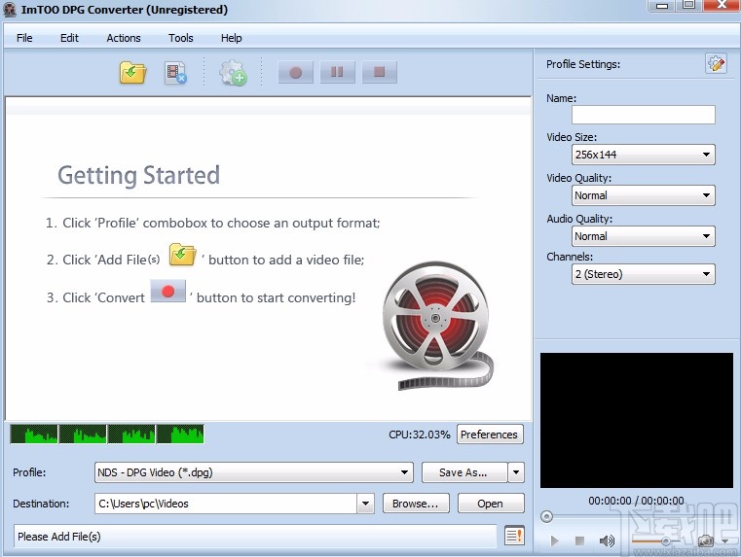Click the Add File(s) folder icon in toolbar
This screenshot has width=741, height=557.
(132, 73)
